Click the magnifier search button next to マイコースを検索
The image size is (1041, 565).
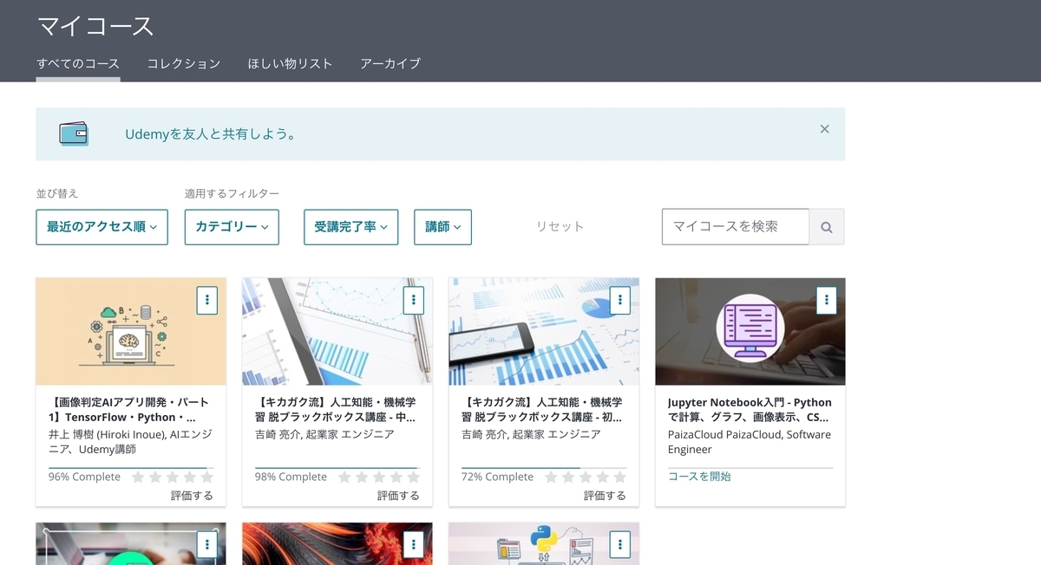[x=827, y=227]
